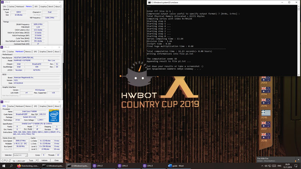Open About tab in top Memory window
The image size is (301, 169).
click(x=58, y=7)
